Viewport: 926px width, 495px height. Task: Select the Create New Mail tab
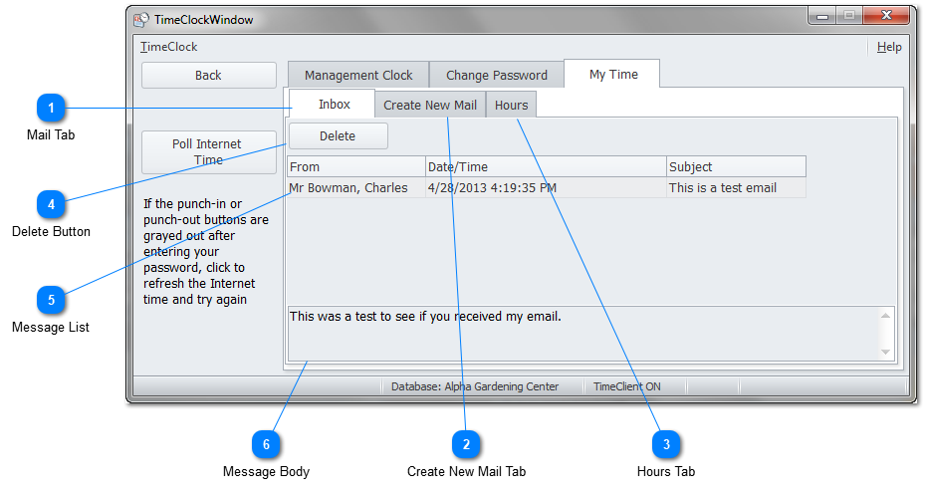click(430, 105)
